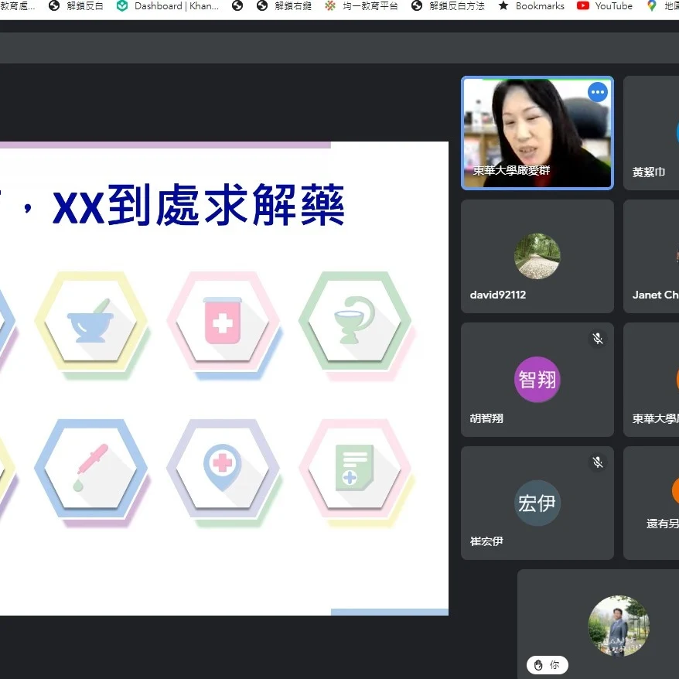Click the green prescription document icon
The width and height of the screenshot is (679, 679).
pyautogui.click(x=354, y=469)
